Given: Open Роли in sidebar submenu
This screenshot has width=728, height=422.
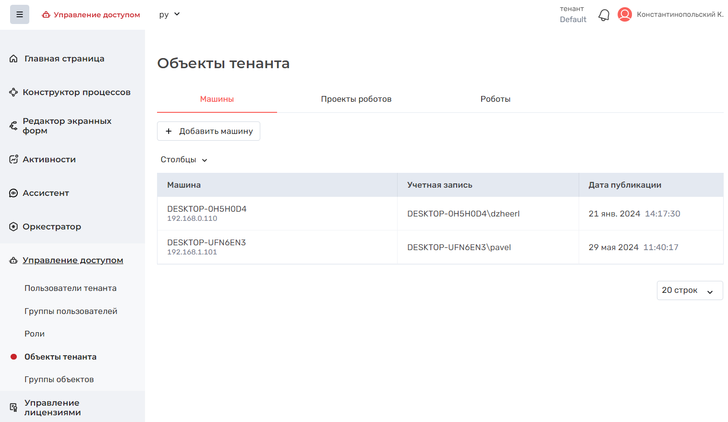Looking at the screenshot, I should (35, 334).
